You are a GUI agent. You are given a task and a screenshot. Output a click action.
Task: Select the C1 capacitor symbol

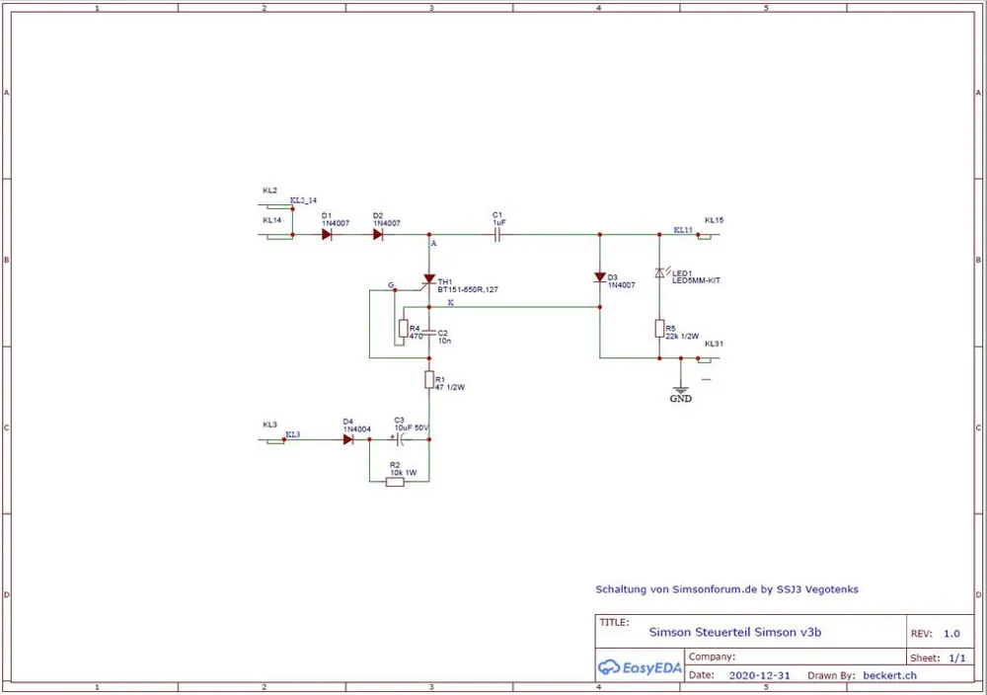tap(496, 235)
